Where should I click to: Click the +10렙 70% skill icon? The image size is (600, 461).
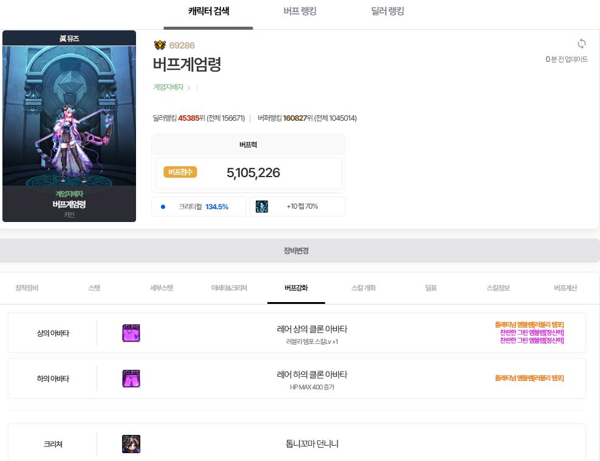pyautogui.click(x=262, y=206)
